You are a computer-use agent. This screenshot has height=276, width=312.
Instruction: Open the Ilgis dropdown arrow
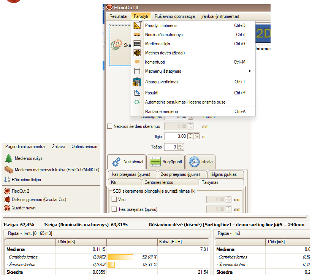(x=196, y=137)
